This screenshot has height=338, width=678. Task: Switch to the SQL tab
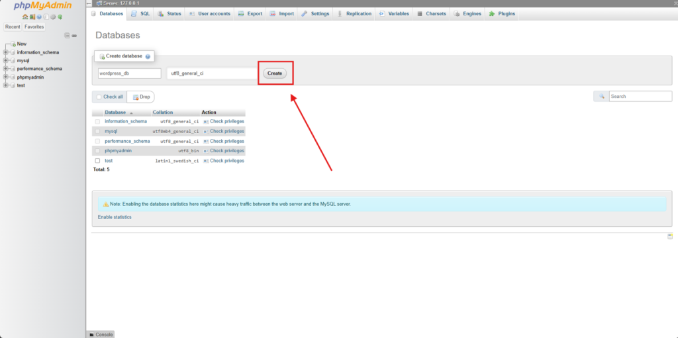tap(140, 14)
